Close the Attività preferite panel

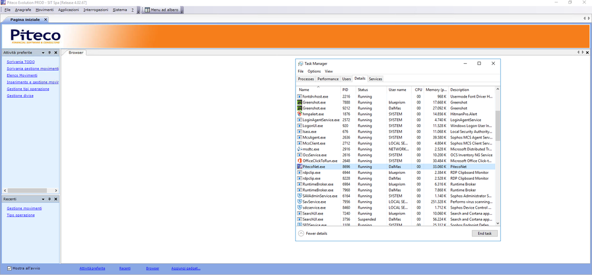click(x=56, y=53)
